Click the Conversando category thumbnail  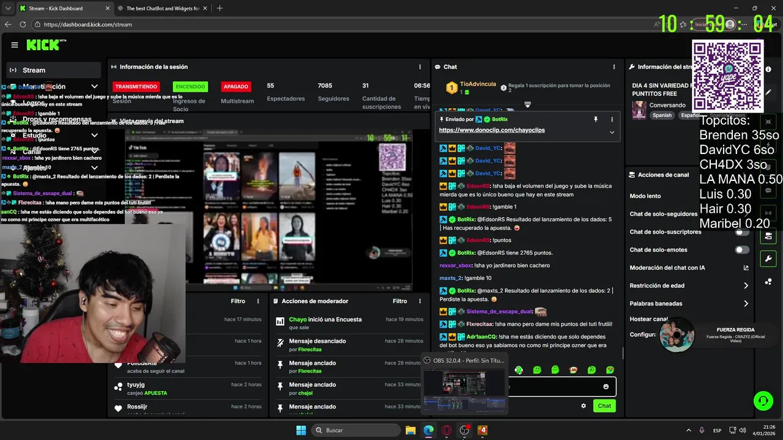[x=639, y=110]
